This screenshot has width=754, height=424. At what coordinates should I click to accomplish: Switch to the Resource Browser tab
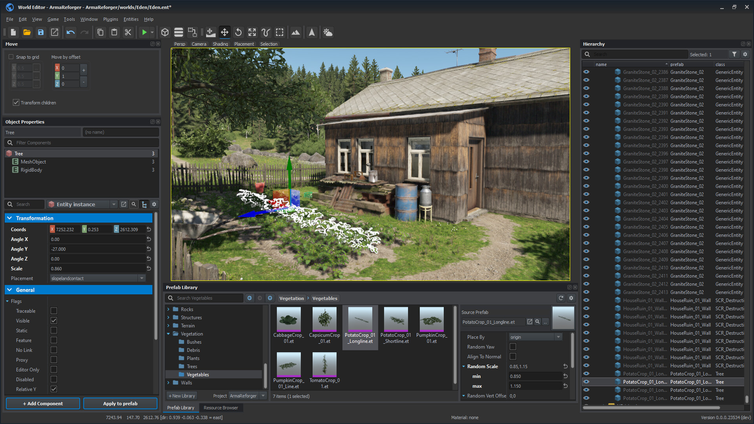221,408
